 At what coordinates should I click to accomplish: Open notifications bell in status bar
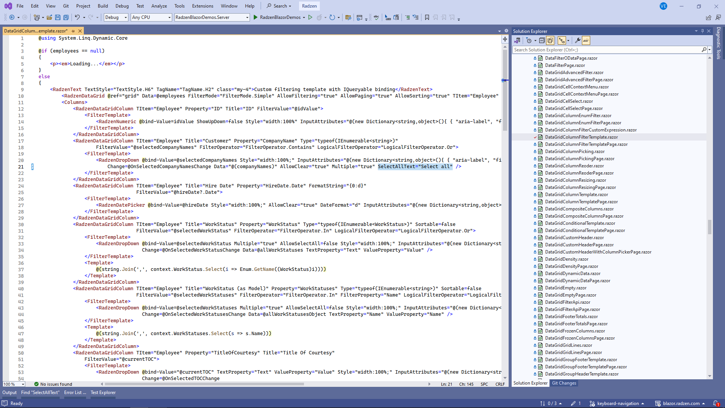pyautogui.click(x=717, y=403)
